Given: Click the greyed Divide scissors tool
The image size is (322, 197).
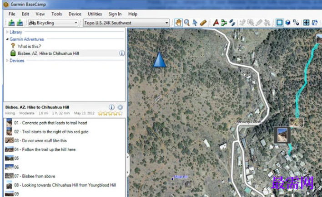Looking at the screenshot, I should tap(267, 23).
